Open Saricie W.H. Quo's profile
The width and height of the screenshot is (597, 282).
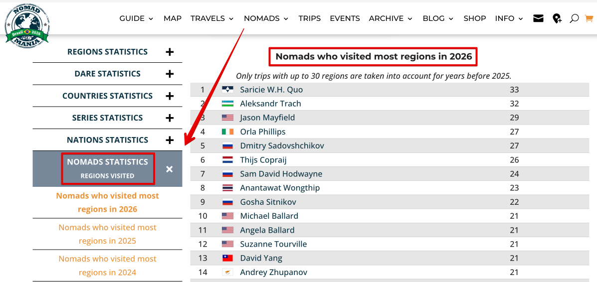coord(271,90)
